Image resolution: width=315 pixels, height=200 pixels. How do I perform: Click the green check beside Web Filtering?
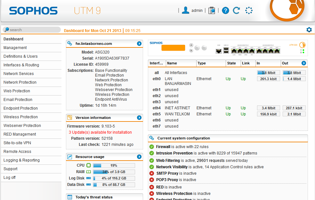152,161
